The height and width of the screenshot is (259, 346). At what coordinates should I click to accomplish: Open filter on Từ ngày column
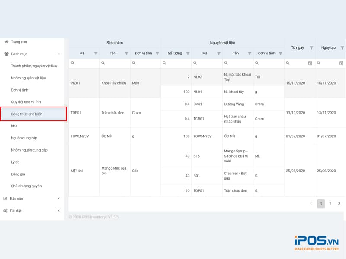(311, 48)
